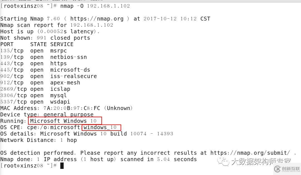This screenshot has height=175, width=301.
Task: Click the 创新互联 logo icon
Action: [x=278, y=169]
